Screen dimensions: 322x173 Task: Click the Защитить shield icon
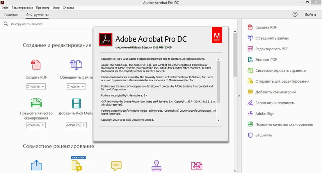coord(250,135)
